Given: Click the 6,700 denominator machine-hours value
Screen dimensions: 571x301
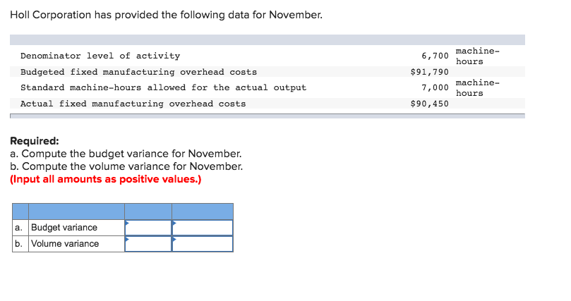Looking at the screenshot, I should [x=435, y=56].
